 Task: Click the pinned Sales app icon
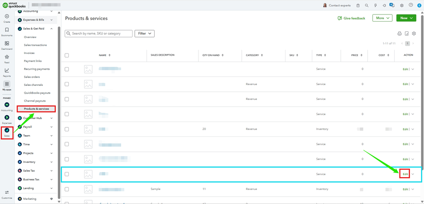(x=7, y=130)
